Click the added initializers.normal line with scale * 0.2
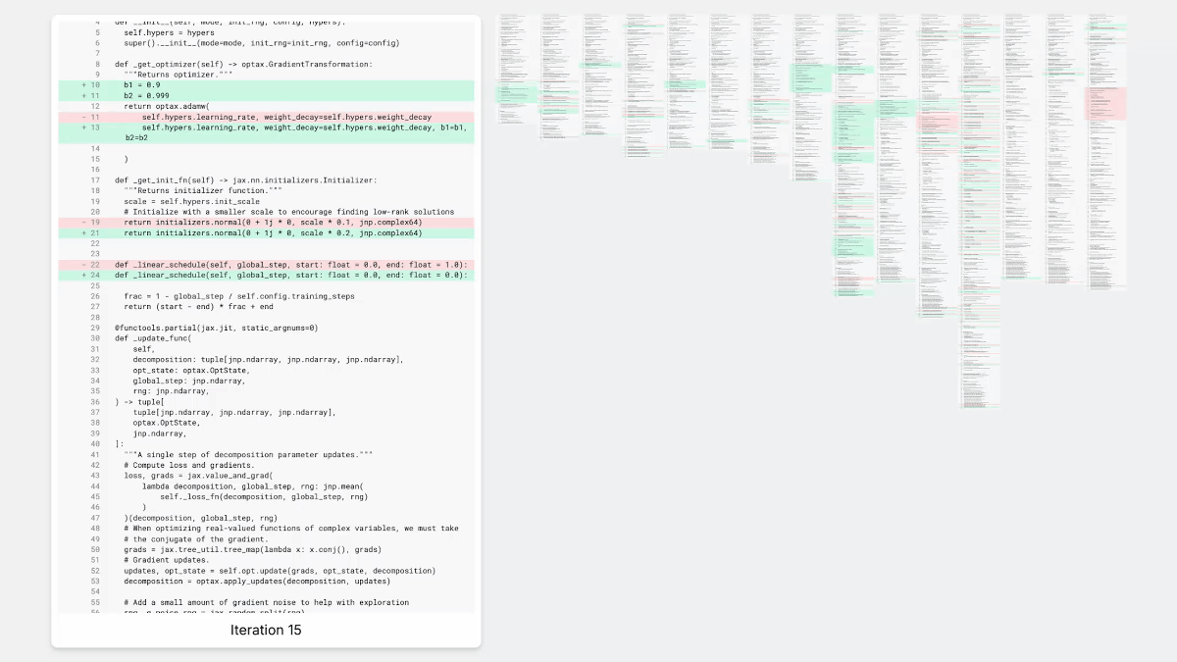This screenshot has width=1177, height=662. point(266,233)
